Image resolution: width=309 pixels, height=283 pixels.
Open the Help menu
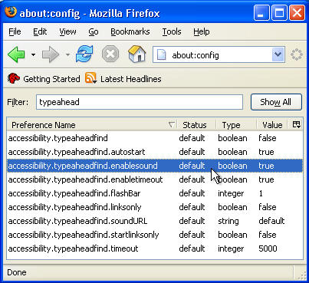(x=202, y=31)
